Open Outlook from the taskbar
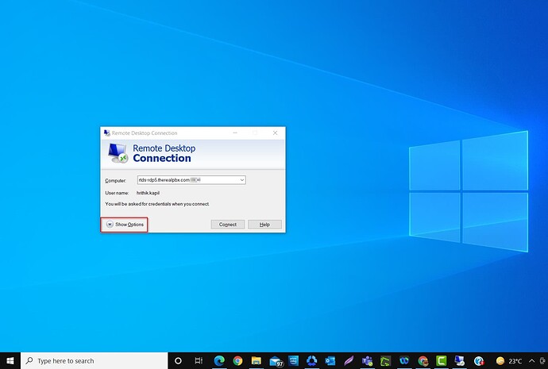The width and height of the screenshot is (548, 369). coord(330,360)
